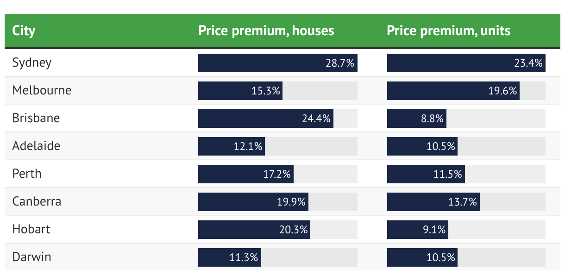
Task: Sort by Price premium, units header
Action: coord(449,31)
